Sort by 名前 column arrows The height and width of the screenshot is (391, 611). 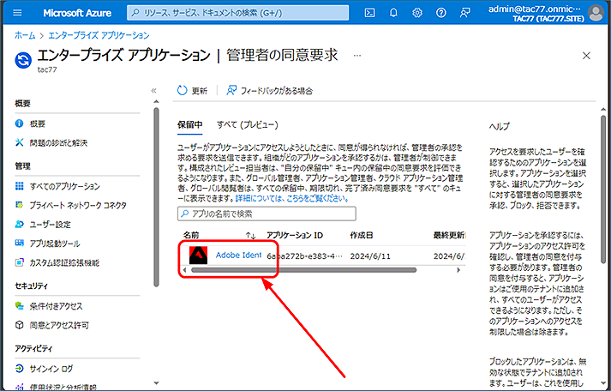[x=250, y=236]
